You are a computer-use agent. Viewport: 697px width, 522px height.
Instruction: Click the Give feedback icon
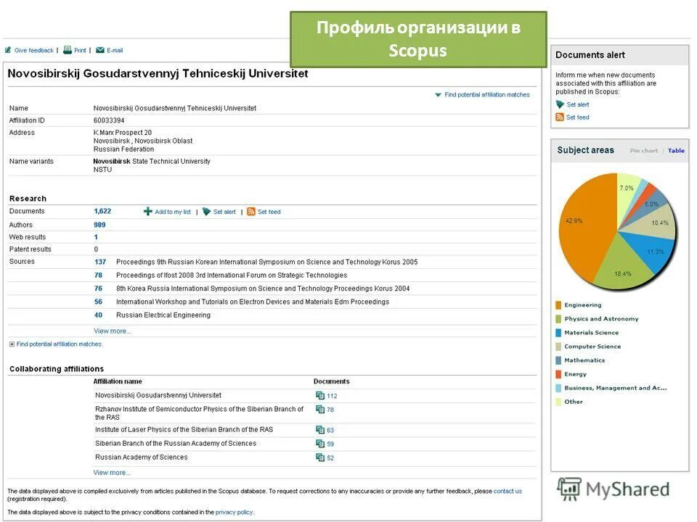(8, 50)
